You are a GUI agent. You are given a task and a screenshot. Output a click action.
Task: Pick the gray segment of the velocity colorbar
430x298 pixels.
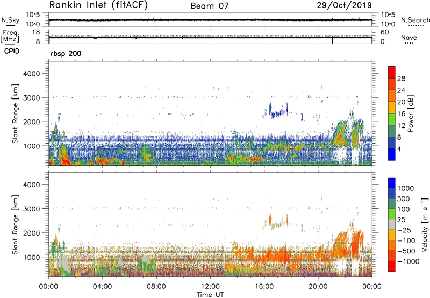[392, 225]
